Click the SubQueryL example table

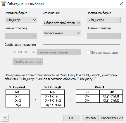(x=18, y=98)
